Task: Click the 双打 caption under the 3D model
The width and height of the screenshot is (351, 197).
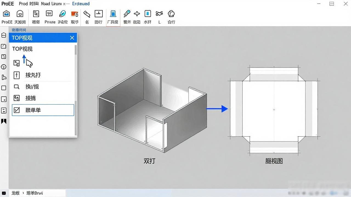Action: [x=149, y=161]
